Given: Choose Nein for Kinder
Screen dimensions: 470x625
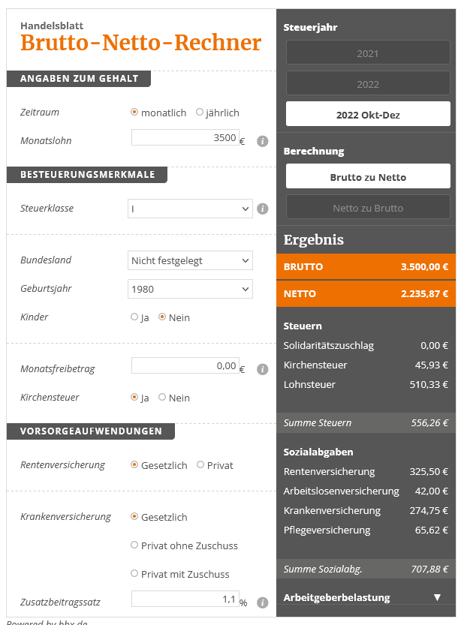Looking at the screenshot, I should coord(162,317).
